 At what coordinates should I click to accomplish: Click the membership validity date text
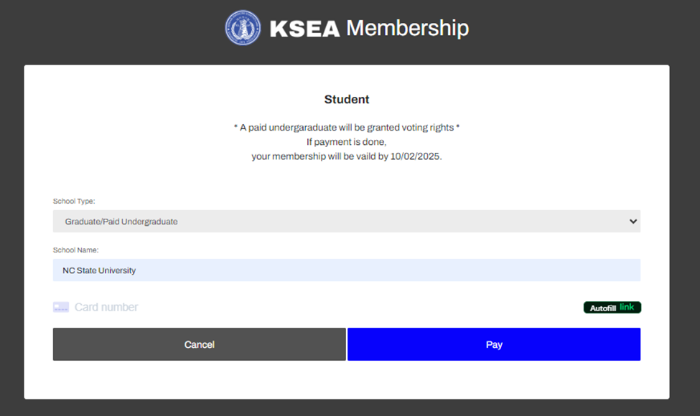coord(347,156)
